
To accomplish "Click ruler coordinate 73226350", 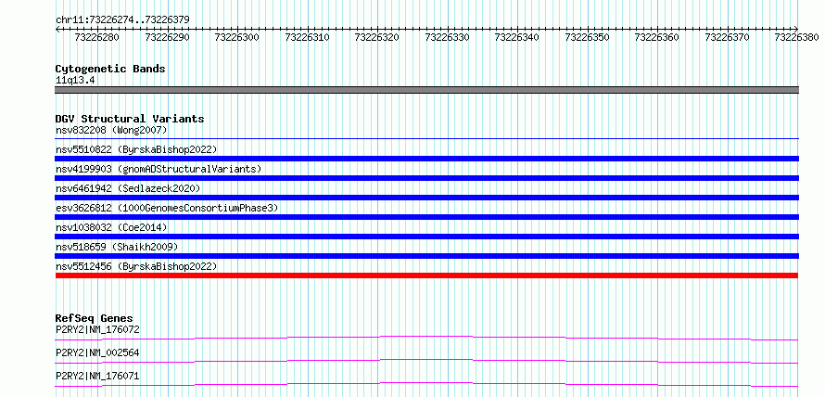I will click(x=587, y=37).
